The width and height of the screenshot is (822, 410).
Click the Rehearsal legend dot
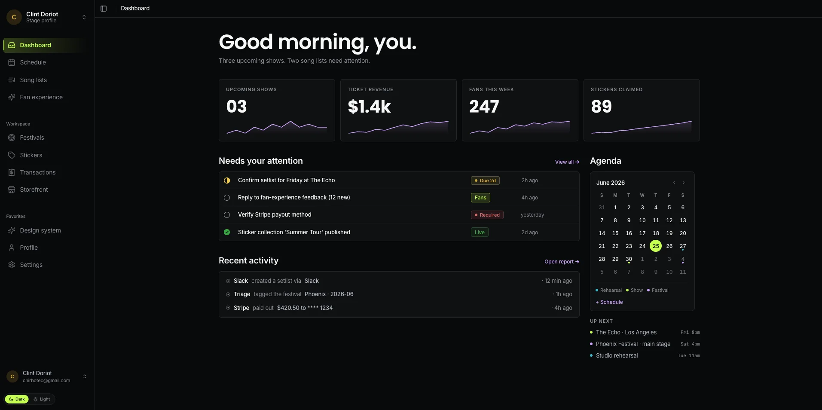tap(597, 291)
